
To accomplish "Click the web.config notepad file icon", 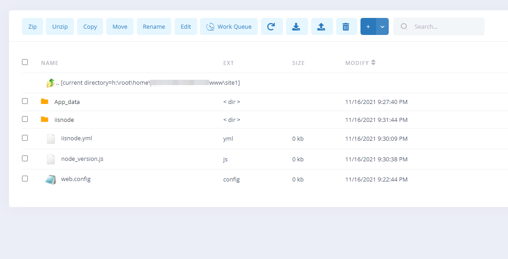I will pos(51,179).
